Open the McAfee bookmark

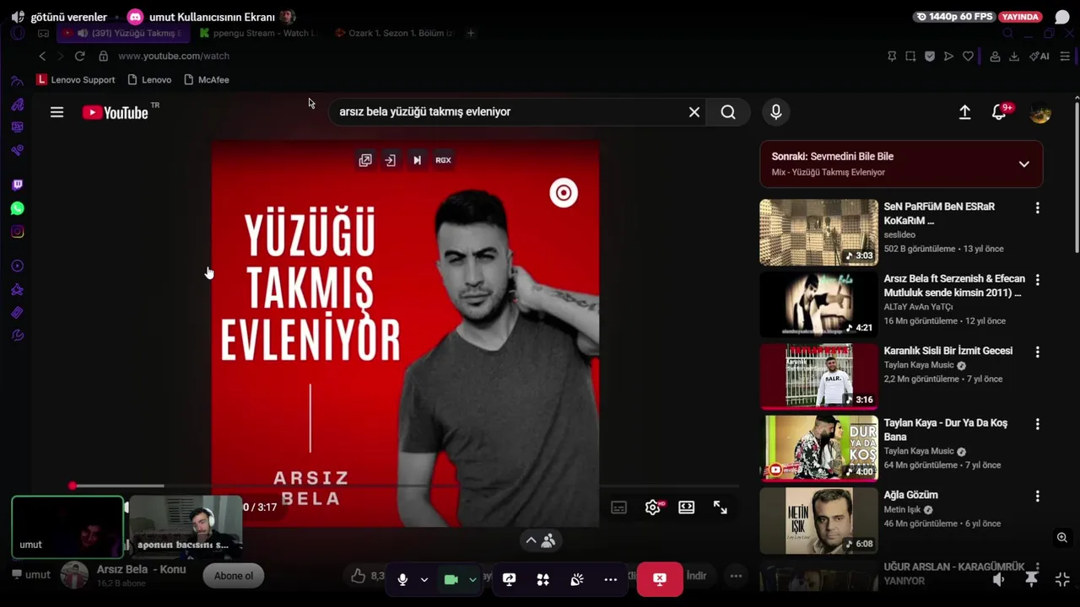(207, 79)
